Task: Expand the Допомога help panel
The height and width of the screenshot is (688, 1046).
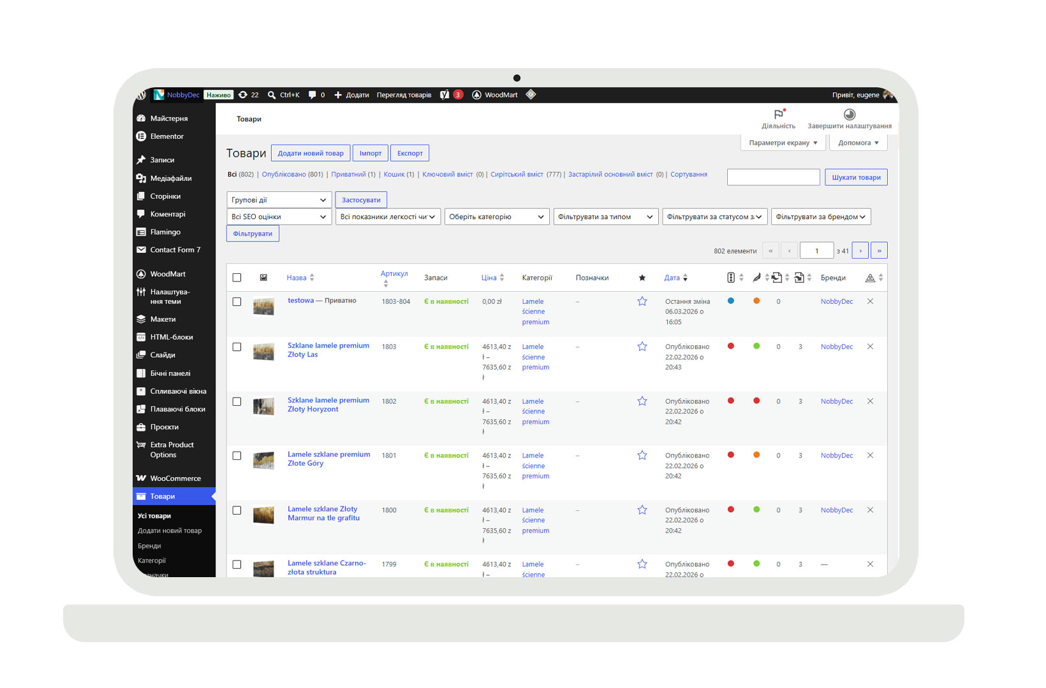Action: pyautogui.click(x=858, y=143)
